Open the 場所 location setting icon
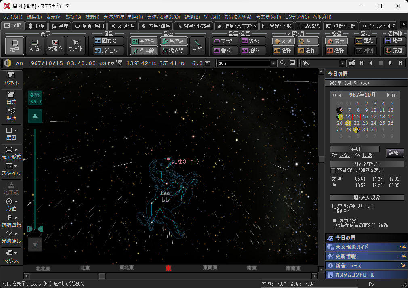This screenshot has width=408, height=288. 11,114
